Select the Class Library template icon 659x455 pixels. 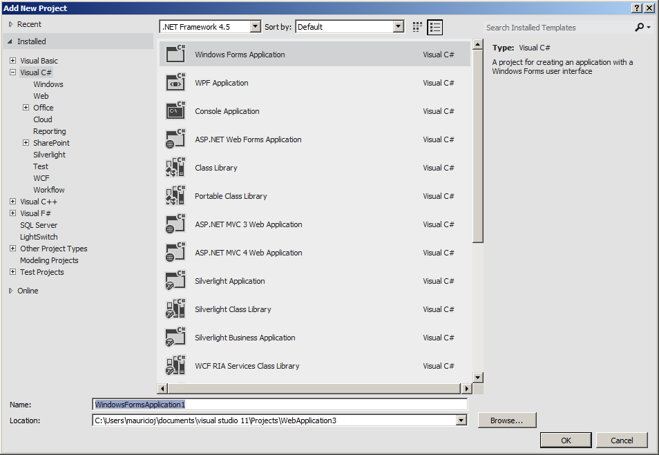click(175, 167)
